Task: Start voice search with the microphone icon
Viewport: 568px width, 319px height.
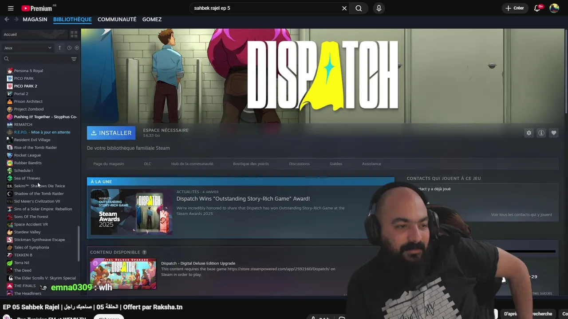Action: click(x=379, y=8)
